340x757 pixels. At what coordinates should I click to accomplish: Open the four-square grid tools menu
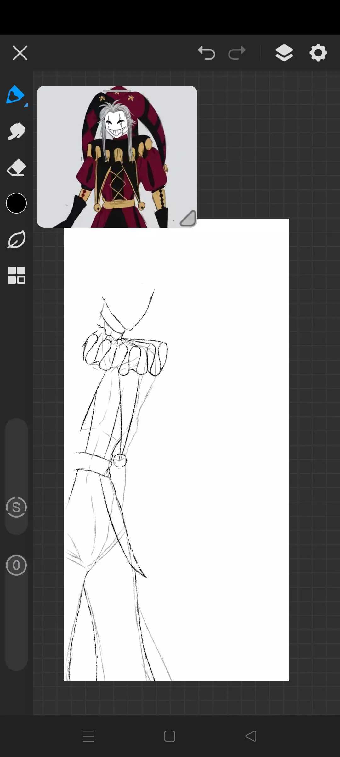[16, 275]
